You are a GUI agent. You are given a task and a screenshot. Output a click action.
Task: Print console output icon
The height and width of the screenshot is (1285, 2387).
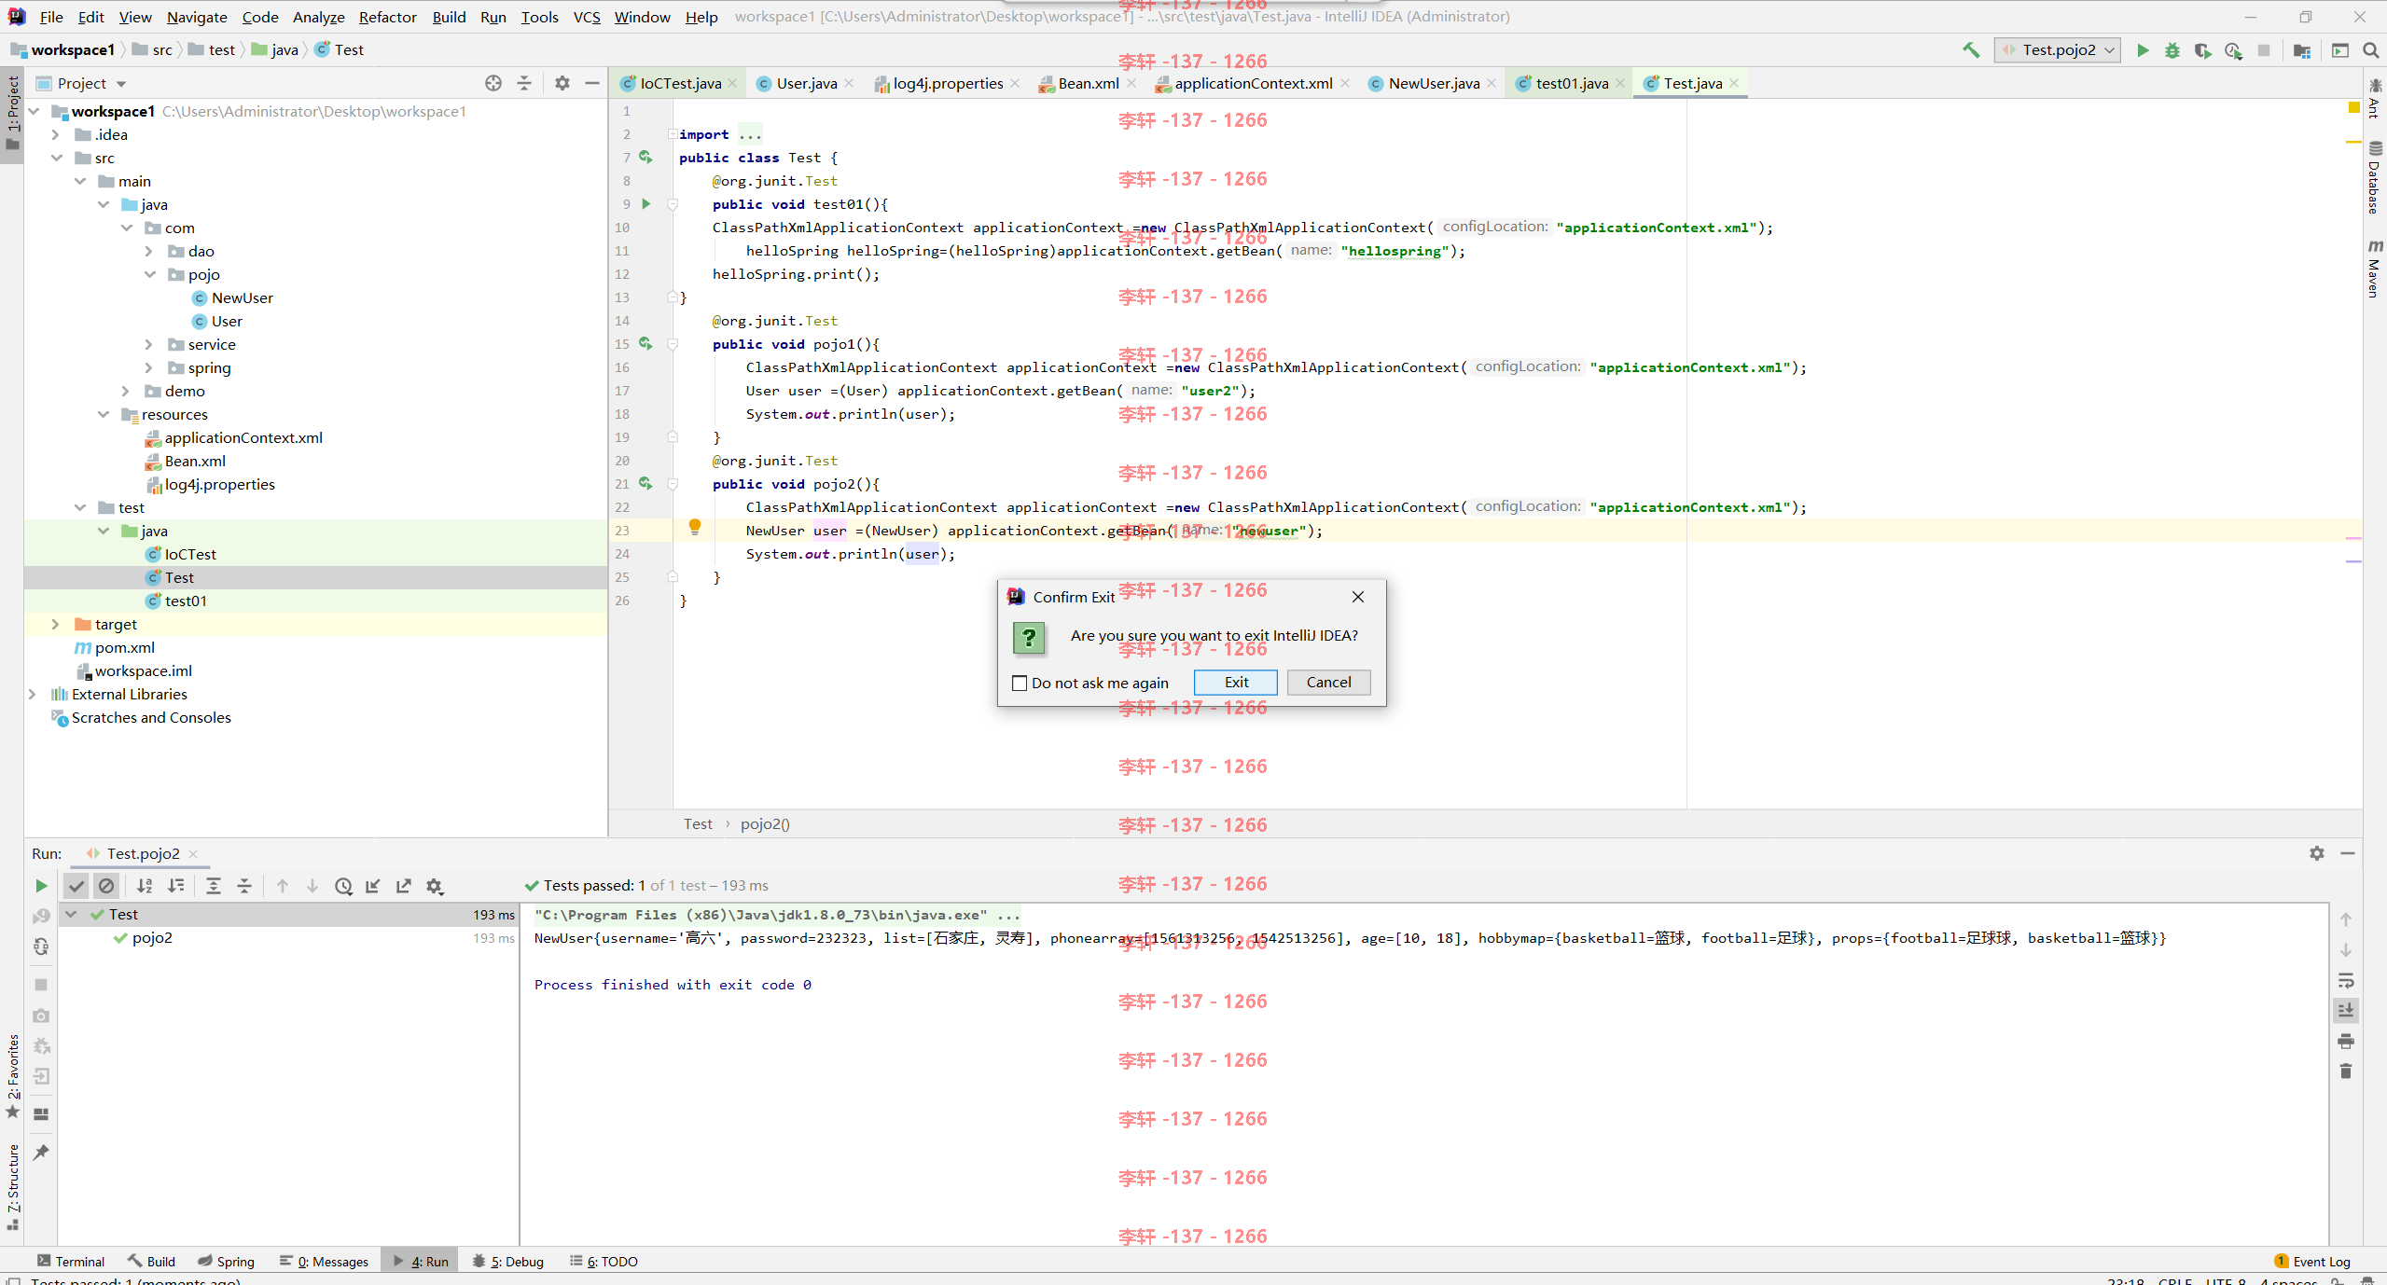(2346, 1041)
